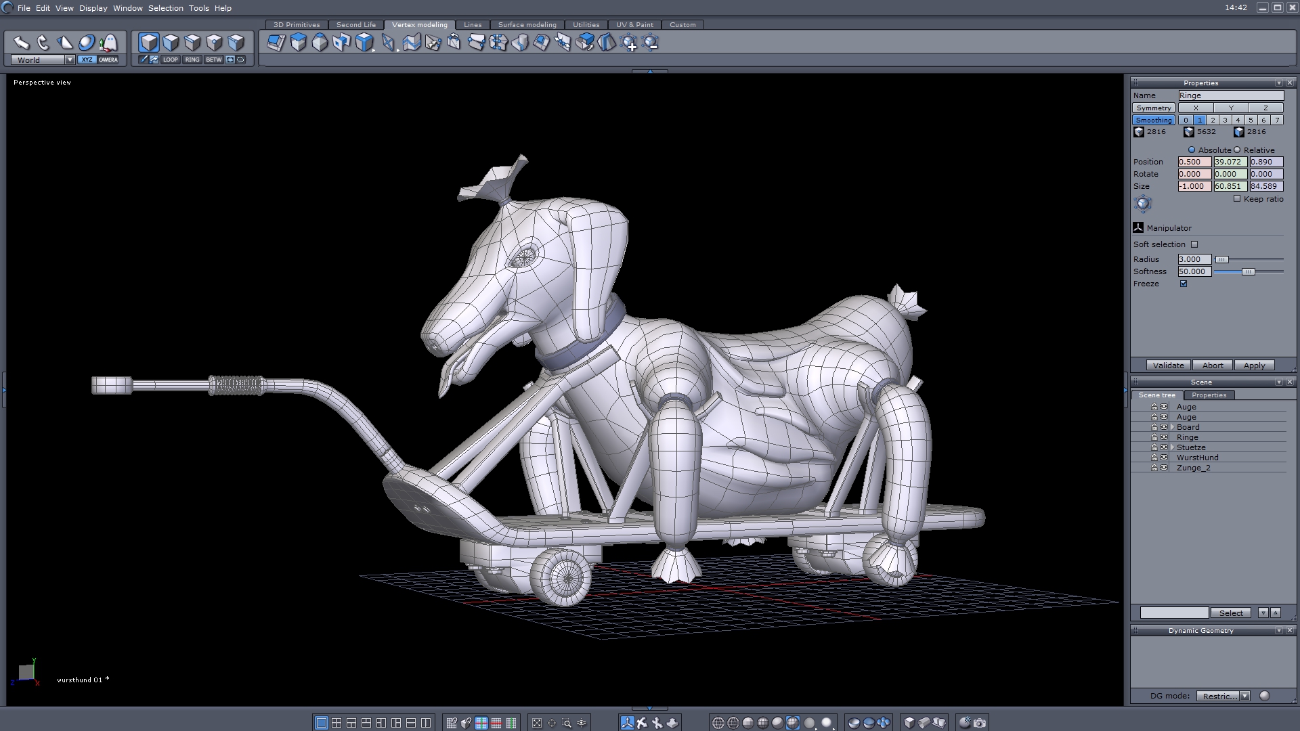Click the Name input field

pyautogui.click(x=1230, y=95)
